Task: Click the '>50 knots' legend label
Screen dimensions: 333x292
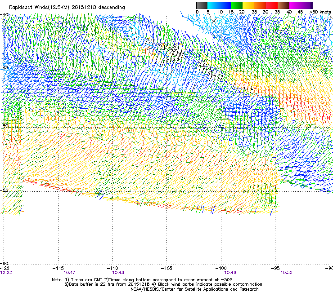Action: pyautogui.click(x=320, y=12)
